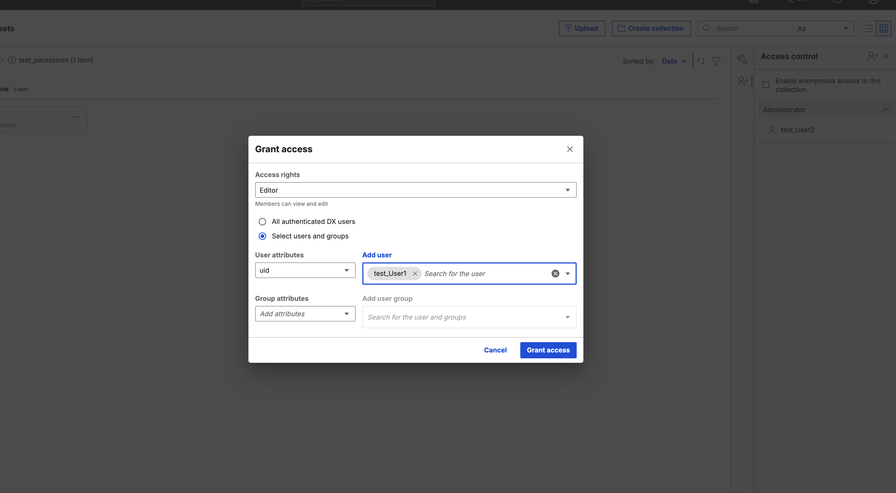
Task: Click the Upload option in the top bar
Action: [x=582, y=28]
